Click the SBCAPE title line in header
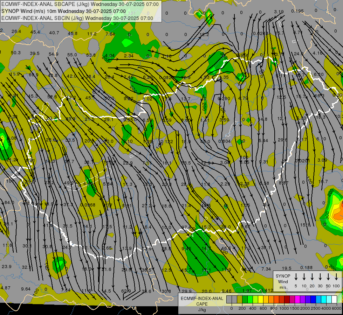Screen dimensions: 343x315 [x=80, y=4]
